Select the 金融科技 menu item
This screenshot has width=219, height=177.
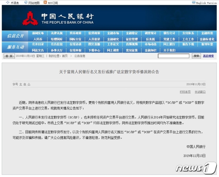pyautogui.click(x=207, y=33)
